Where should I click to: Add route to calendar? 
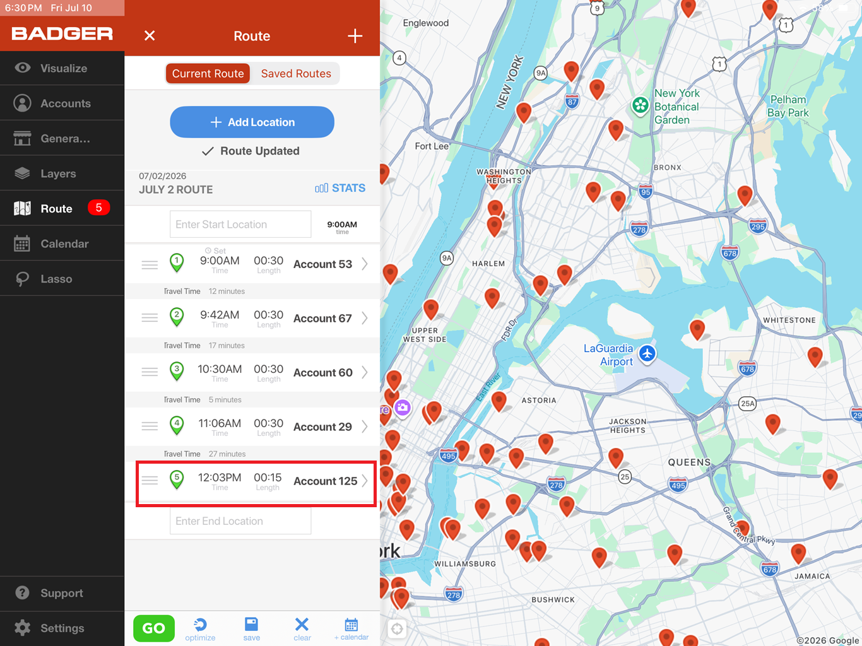click(351, 629)
